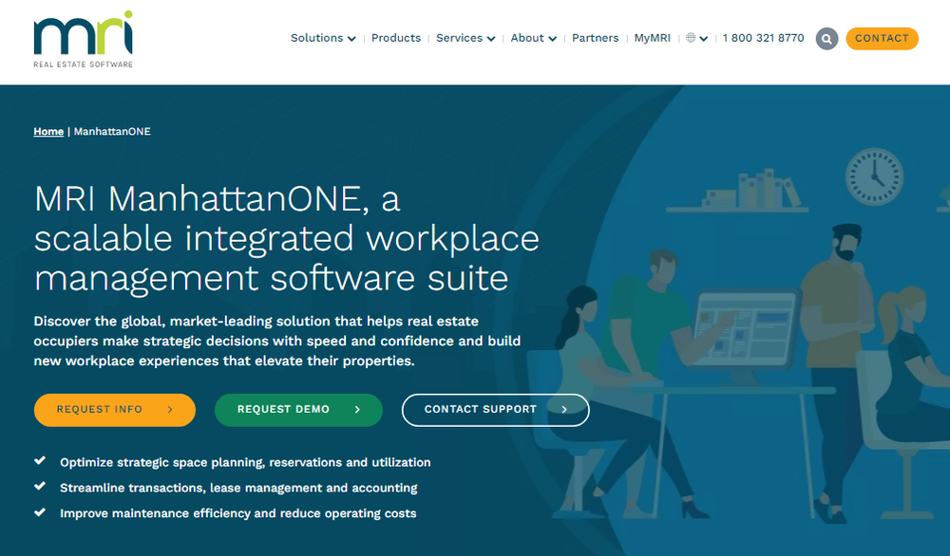Expand the Services dropdown menu

[465, 38]
